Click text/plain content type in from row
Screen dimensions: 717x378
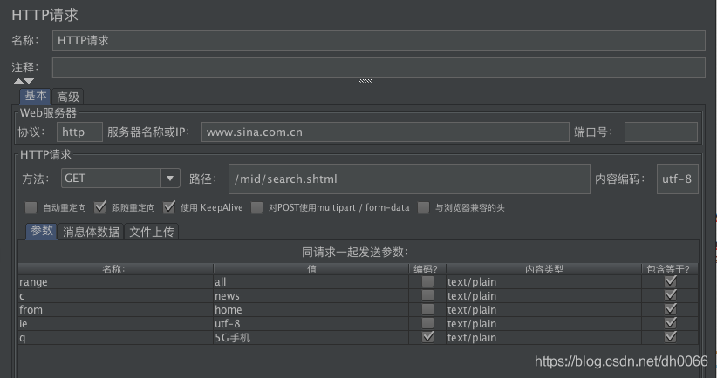(x=543, y=309)
